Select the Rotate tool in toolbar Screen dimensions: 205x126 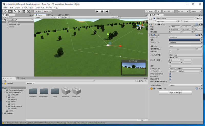(15, 11)
